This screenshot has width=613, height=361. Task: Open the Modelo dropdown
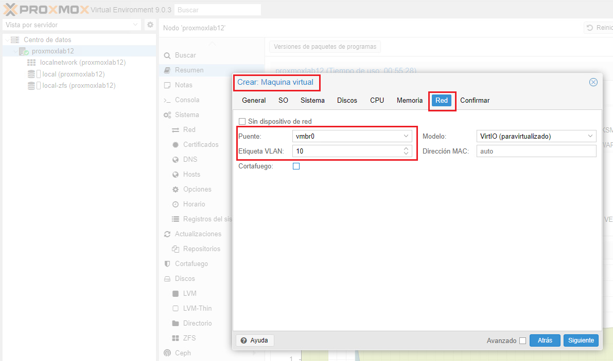coord(590,136)
